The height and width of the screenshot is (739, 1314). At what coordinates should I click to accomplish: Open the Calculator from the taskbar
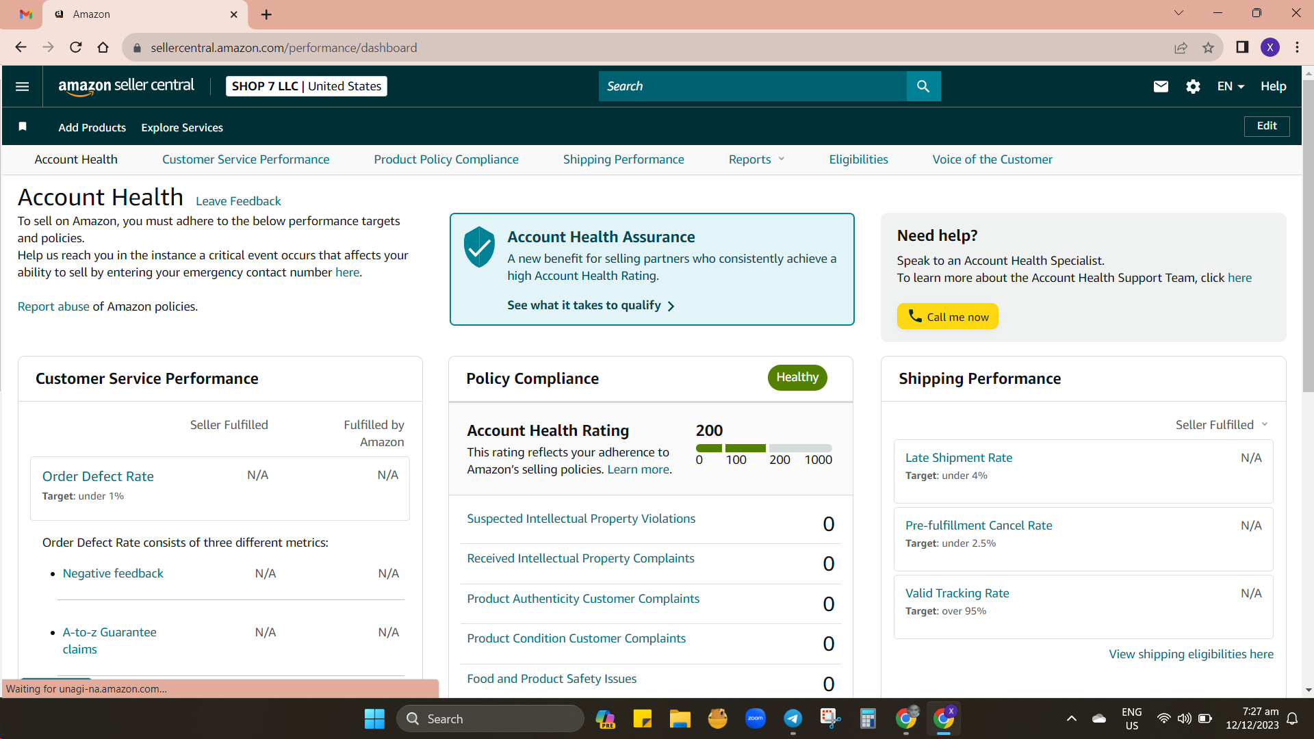click(x=868, y=718)
